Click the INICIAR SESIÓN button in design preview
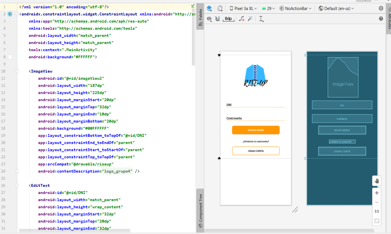This screenshot has width=391, height=234. pyautogui.click(x=256, y=130)
